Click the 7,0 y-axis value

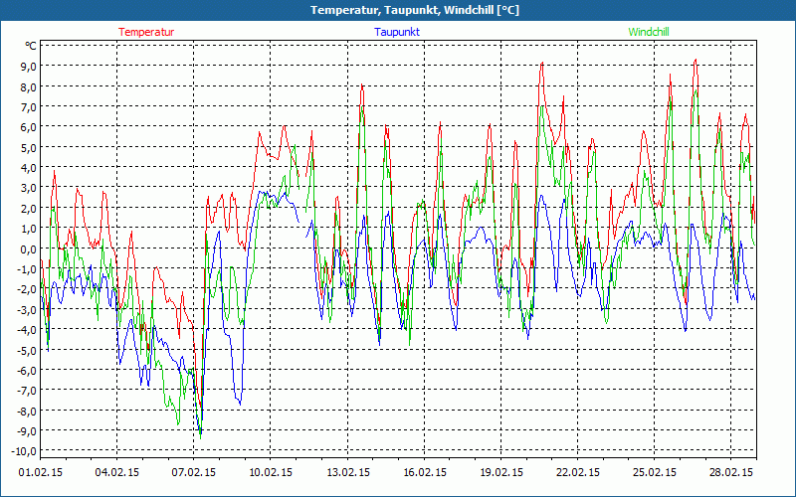point(28,106)
